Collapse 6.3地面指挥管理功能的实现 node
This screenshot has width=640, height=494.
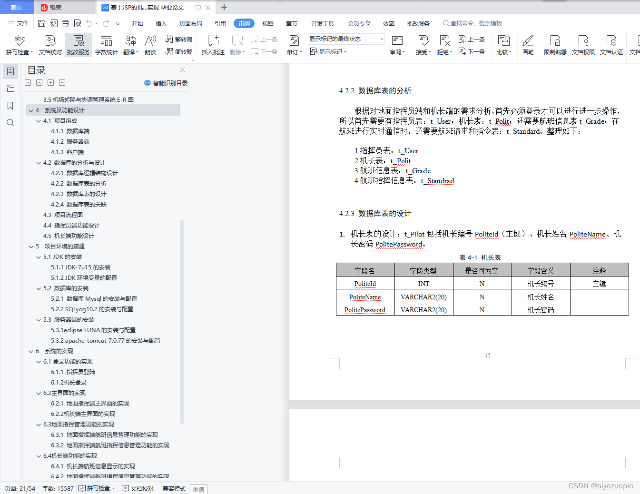39,425
